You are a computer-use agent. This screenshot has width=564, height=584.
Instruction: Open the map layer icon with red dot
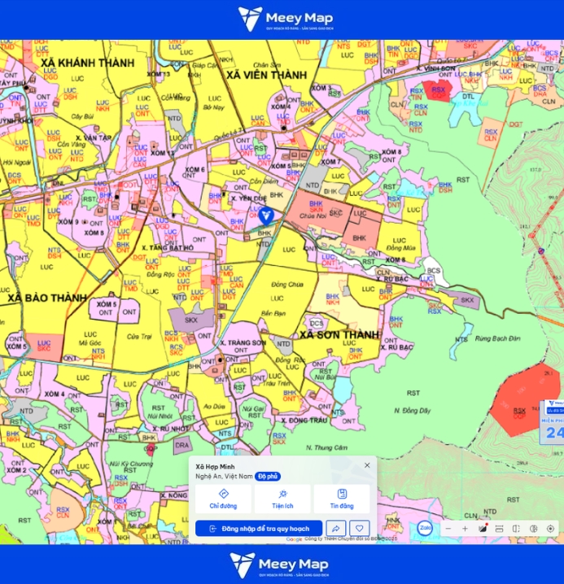[x=483, y=528]
